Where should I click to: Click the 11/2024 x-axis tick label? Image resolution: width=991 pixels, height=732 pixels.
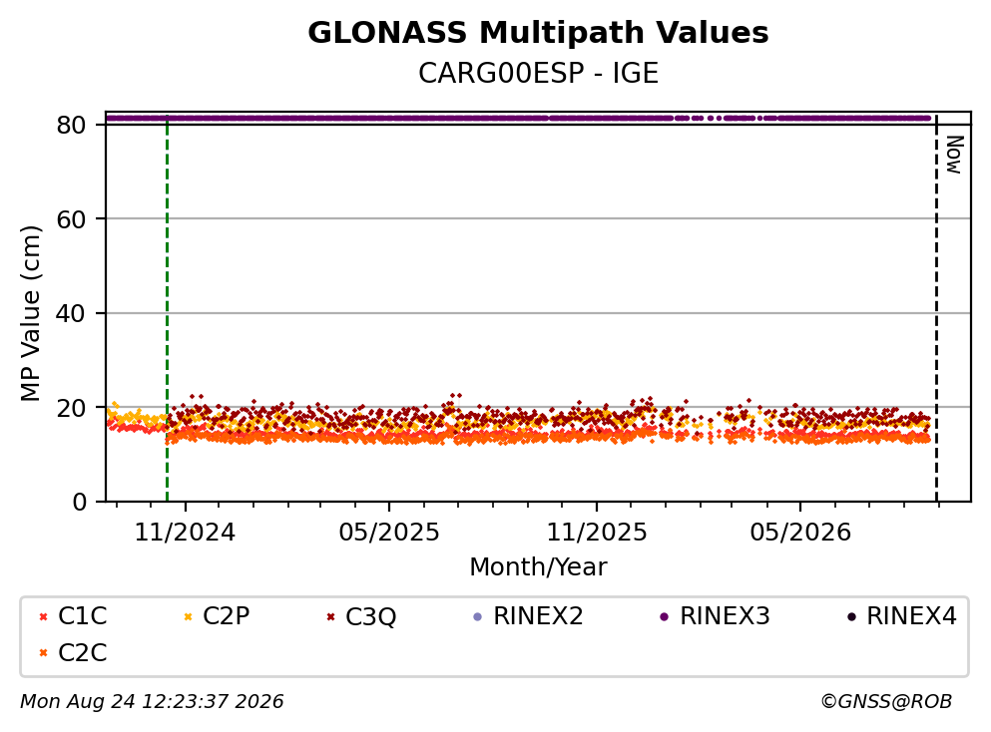click(x=185, y=533)
